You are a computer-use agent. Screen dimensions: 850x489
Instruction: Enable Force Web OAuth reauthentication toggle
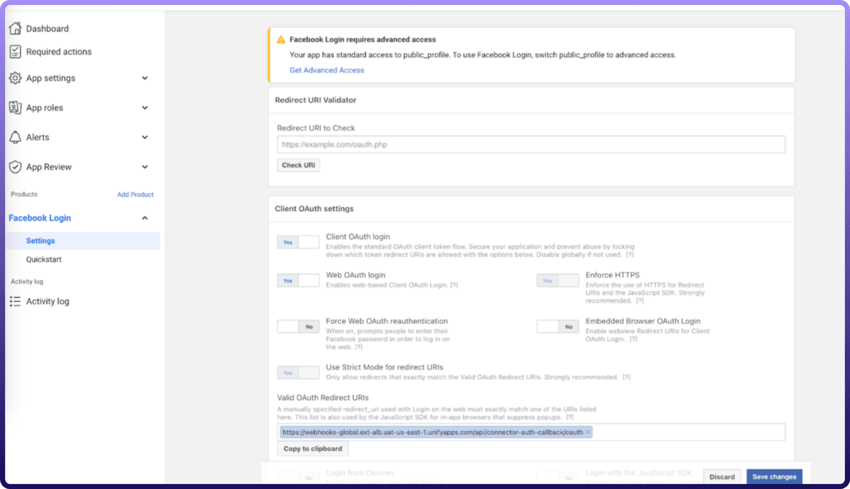[298, 327]
